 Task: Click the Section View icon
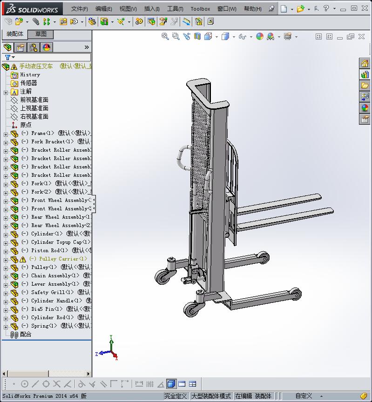click(x=197, y=36)
